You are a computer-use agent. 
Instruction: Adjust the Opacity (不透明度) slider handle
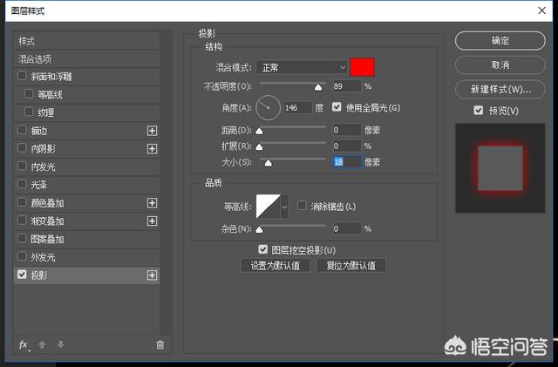click(x=318, y=87)
